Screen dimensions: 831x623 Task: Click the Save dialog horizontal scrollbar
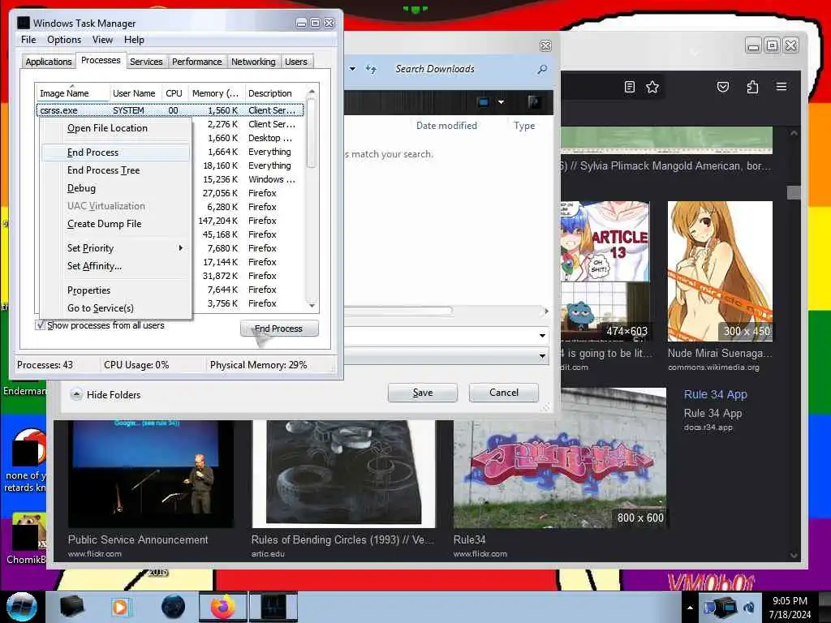click(398, 311)
